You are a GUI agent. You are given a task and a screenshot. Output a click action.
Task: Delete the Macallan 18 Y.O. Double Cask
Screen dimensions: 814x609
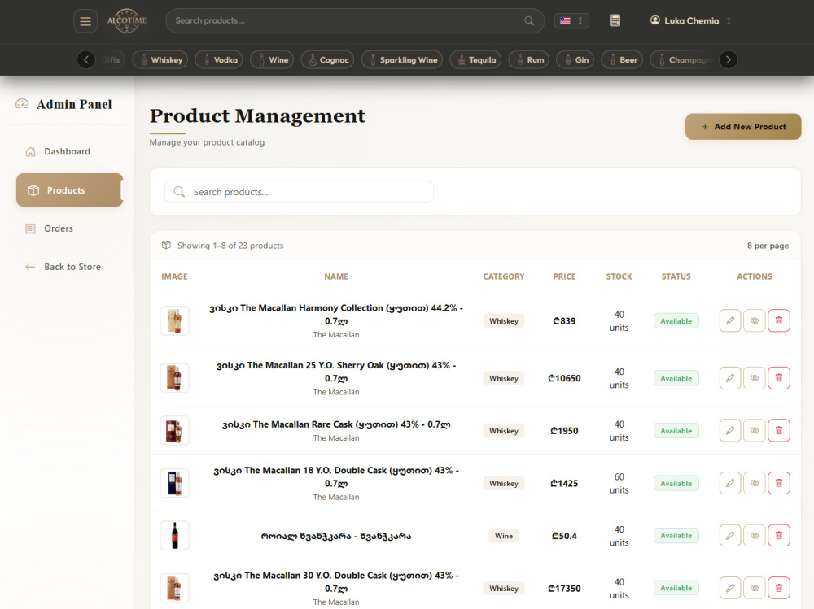[x=779, y=483]
